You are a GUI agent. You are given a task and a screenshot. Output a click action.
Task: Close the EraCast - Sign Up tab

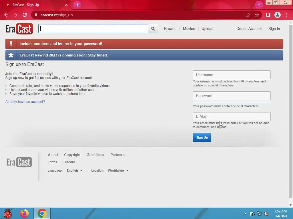66,5
